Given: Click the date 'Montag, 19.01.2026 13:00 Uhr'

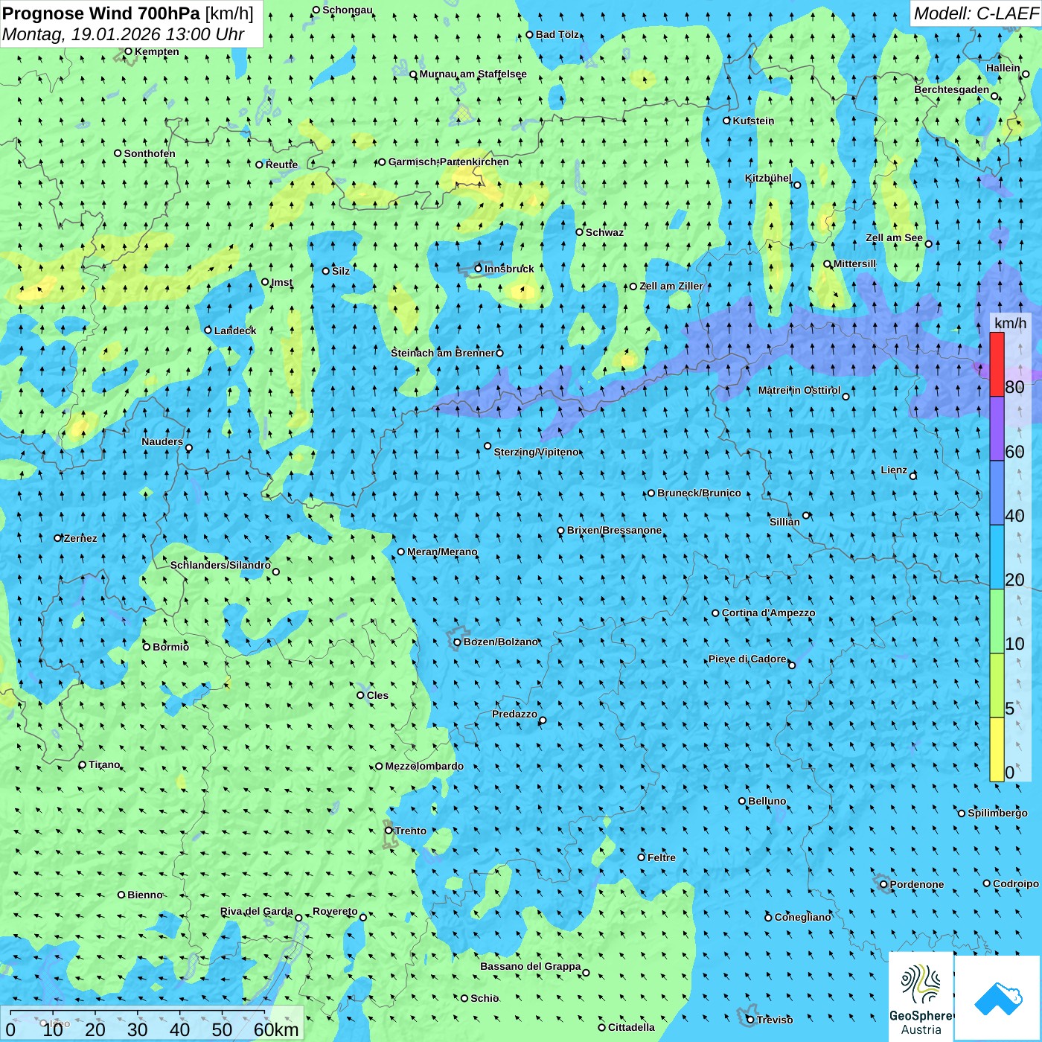Looking at the screenshot, I should coord(124,34).
